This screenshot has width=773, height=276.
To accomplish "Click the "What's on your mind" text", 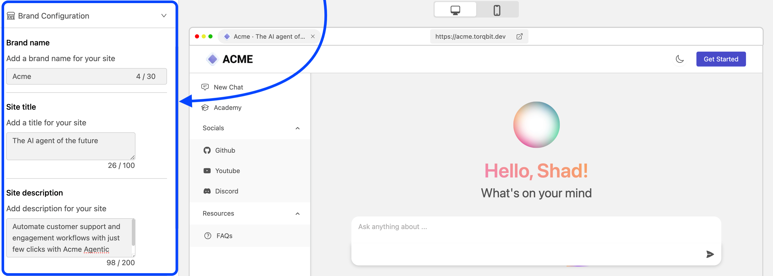I will pyautogui.click(x=536, y=193).
